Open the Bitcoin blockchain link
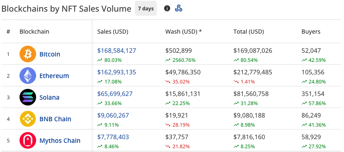Viewport: 344px width, 152px height. coord(50,54)
